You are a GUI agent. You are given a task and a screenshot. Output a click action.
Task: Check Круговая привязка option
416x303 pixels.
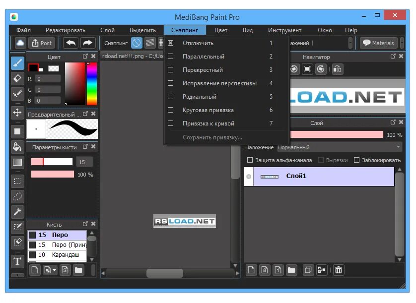pyautogui.click(x=171, y=110)
